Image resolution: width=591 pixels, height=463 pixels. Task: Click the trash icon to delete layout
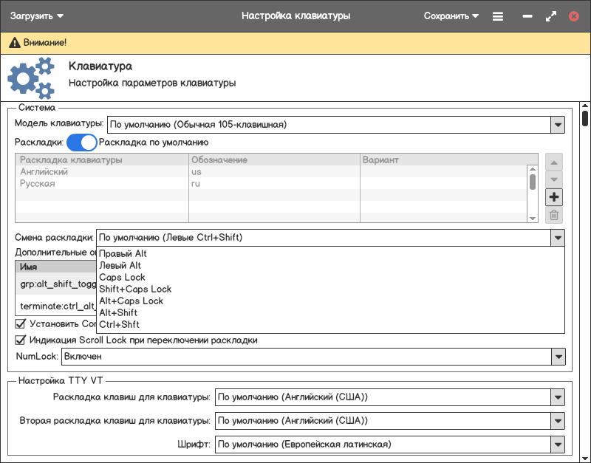coord(554,216)
